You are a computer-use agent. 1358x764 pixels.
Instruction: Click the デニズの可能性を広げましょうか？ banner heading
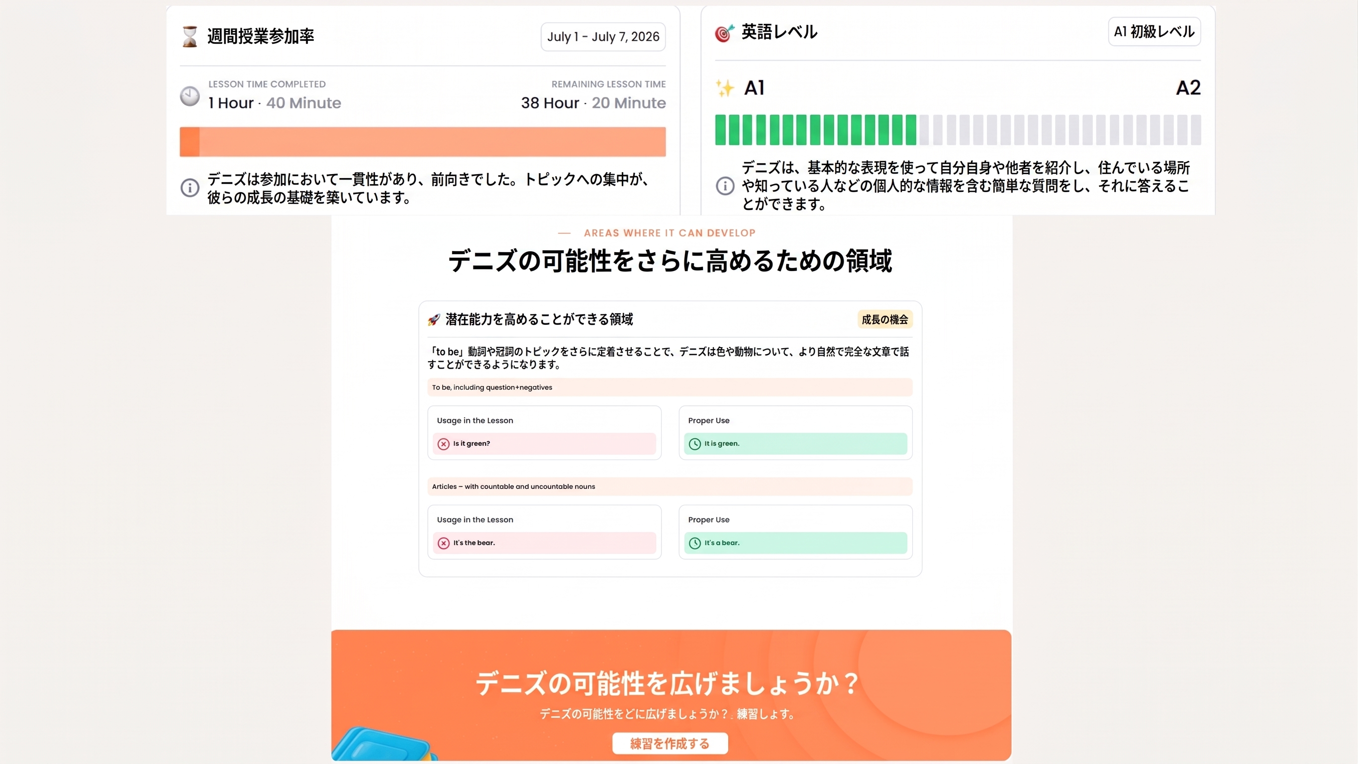pos(668,683)
